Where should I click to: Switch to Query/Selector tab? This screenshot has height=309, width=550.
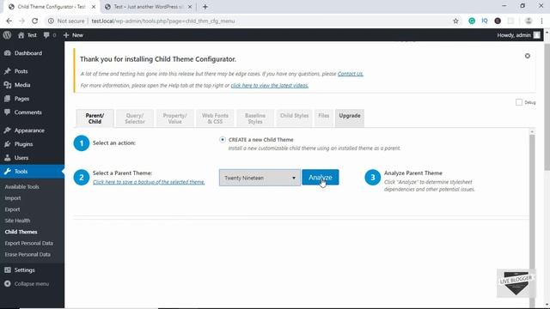pos(135,118)
